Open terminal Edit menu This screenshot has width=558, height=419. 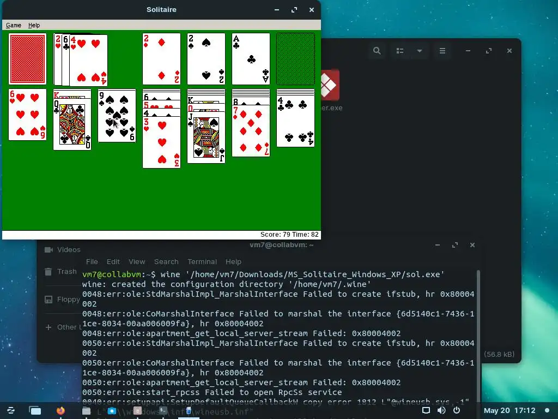[113, 261]
